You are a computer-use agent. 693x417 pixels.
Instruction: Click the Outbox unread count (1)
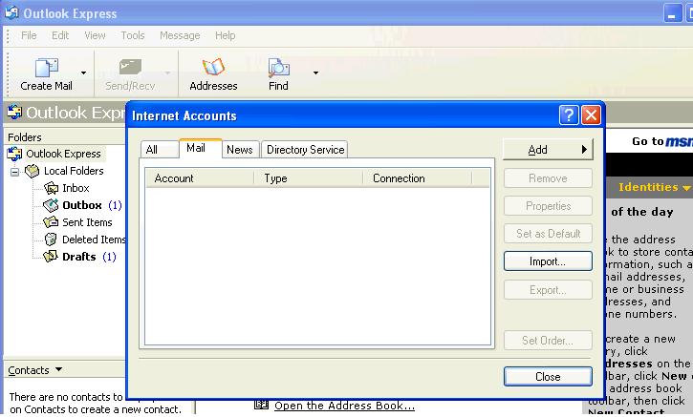coord(115,205)
